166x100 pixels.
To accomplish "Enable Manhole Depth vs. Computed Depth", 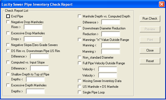I will click(x=79, y=16).
